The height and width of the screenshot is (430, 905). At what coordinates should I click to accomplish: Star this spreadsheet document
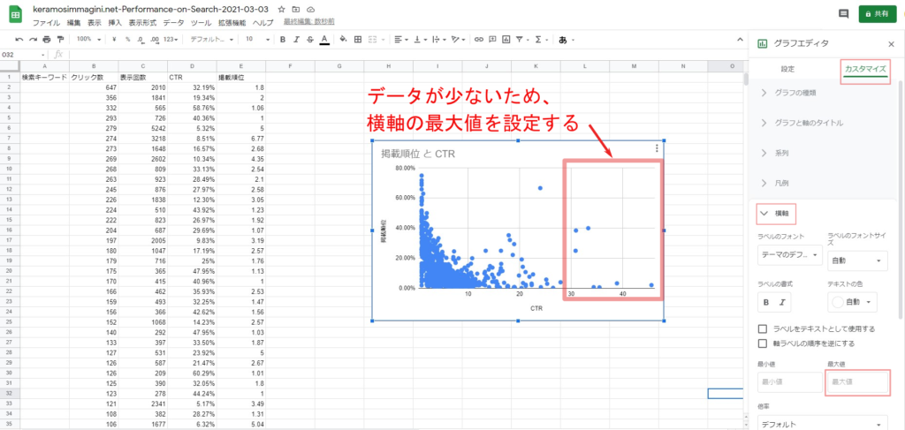(281, 10)
